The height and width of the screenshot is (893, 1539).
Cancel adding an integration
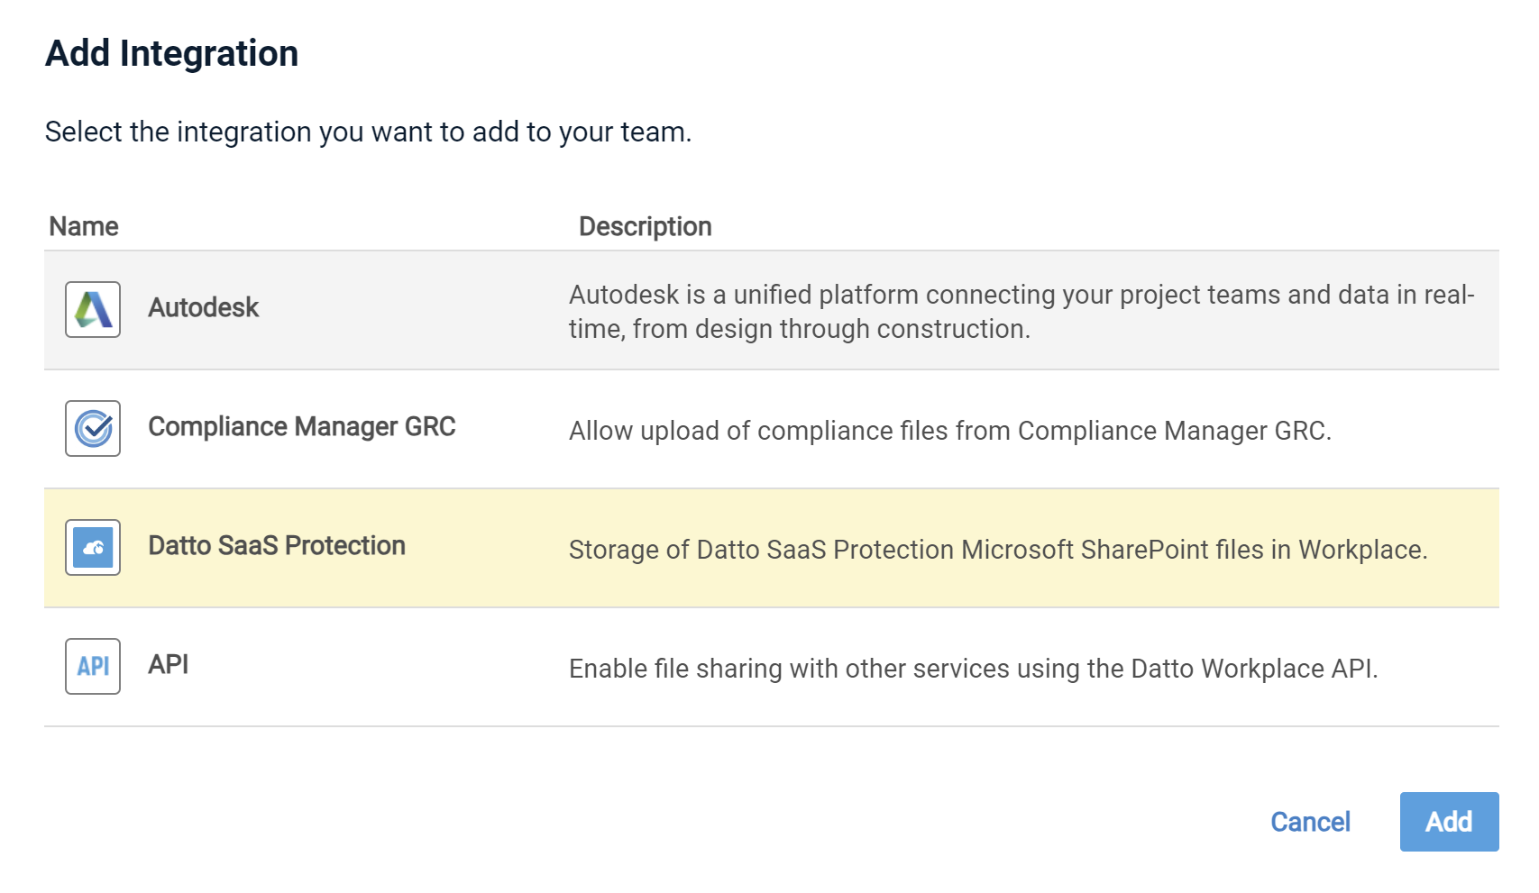click(1309, 822)
